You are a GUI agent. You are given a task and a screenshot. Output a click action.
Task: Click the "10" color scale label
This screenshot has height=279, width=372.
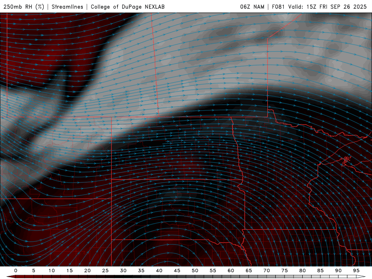coord(52,271)
